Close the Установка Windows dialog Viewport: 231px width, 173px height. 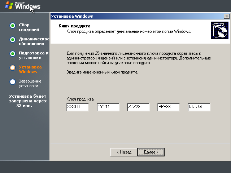227,16
